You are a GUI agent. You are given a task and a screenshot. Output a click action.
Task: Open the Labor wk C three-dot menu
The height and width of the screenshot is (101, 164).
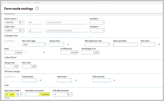pos(23,30)
